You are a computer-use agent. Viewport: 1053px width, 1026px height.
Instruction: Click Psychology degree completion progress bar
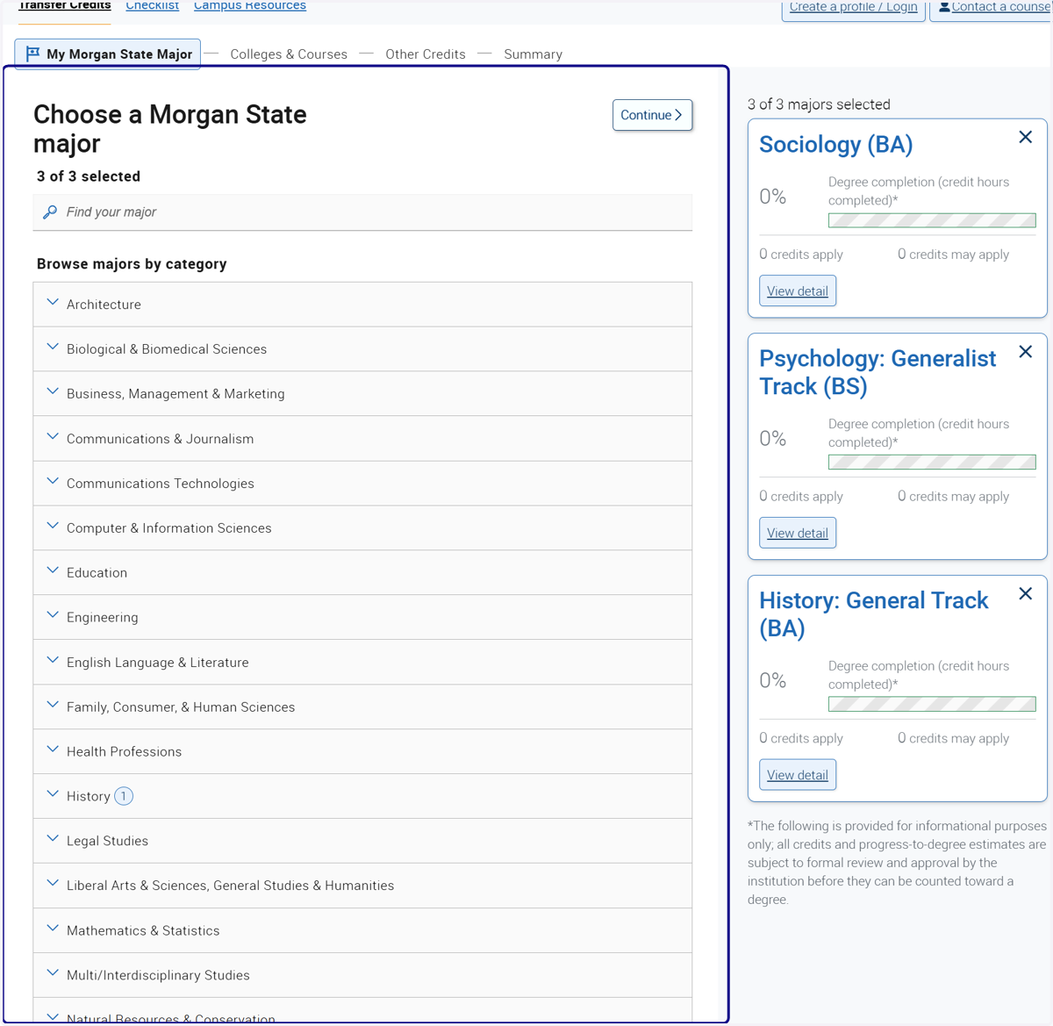[x=932, y=463]
